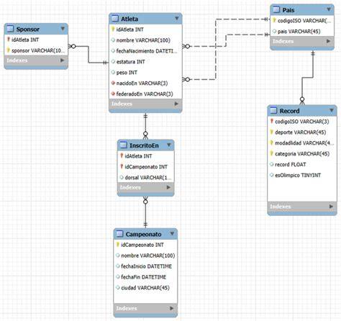Select the Atleta–InscritoEn relationship line
Image resolution: width=341 pixels, height=321 pixels.
click(145, 127)
